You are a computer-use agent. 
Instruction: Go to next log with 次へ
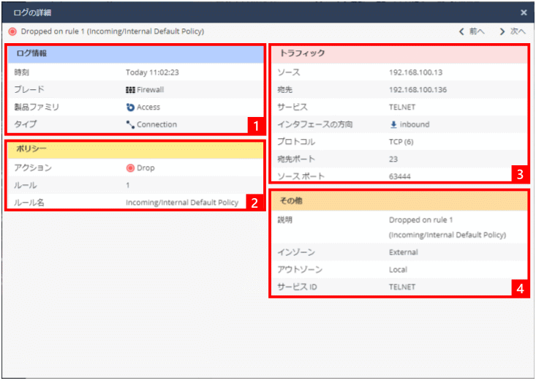tap(513, 31)
